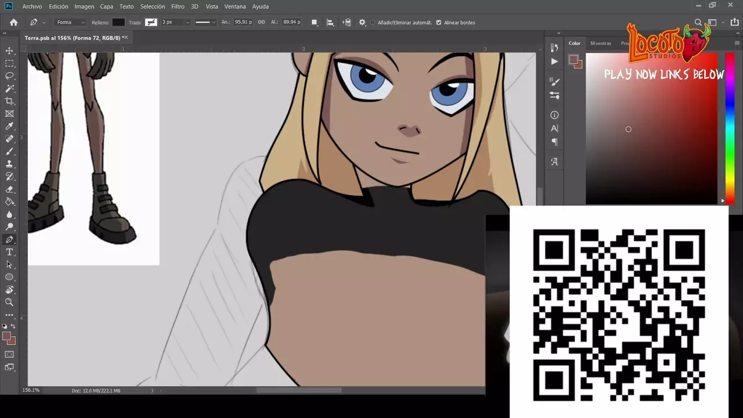This screenshot has width=743, height=418.
Task: Select the Horizontal Type tool
Action: 9,252
